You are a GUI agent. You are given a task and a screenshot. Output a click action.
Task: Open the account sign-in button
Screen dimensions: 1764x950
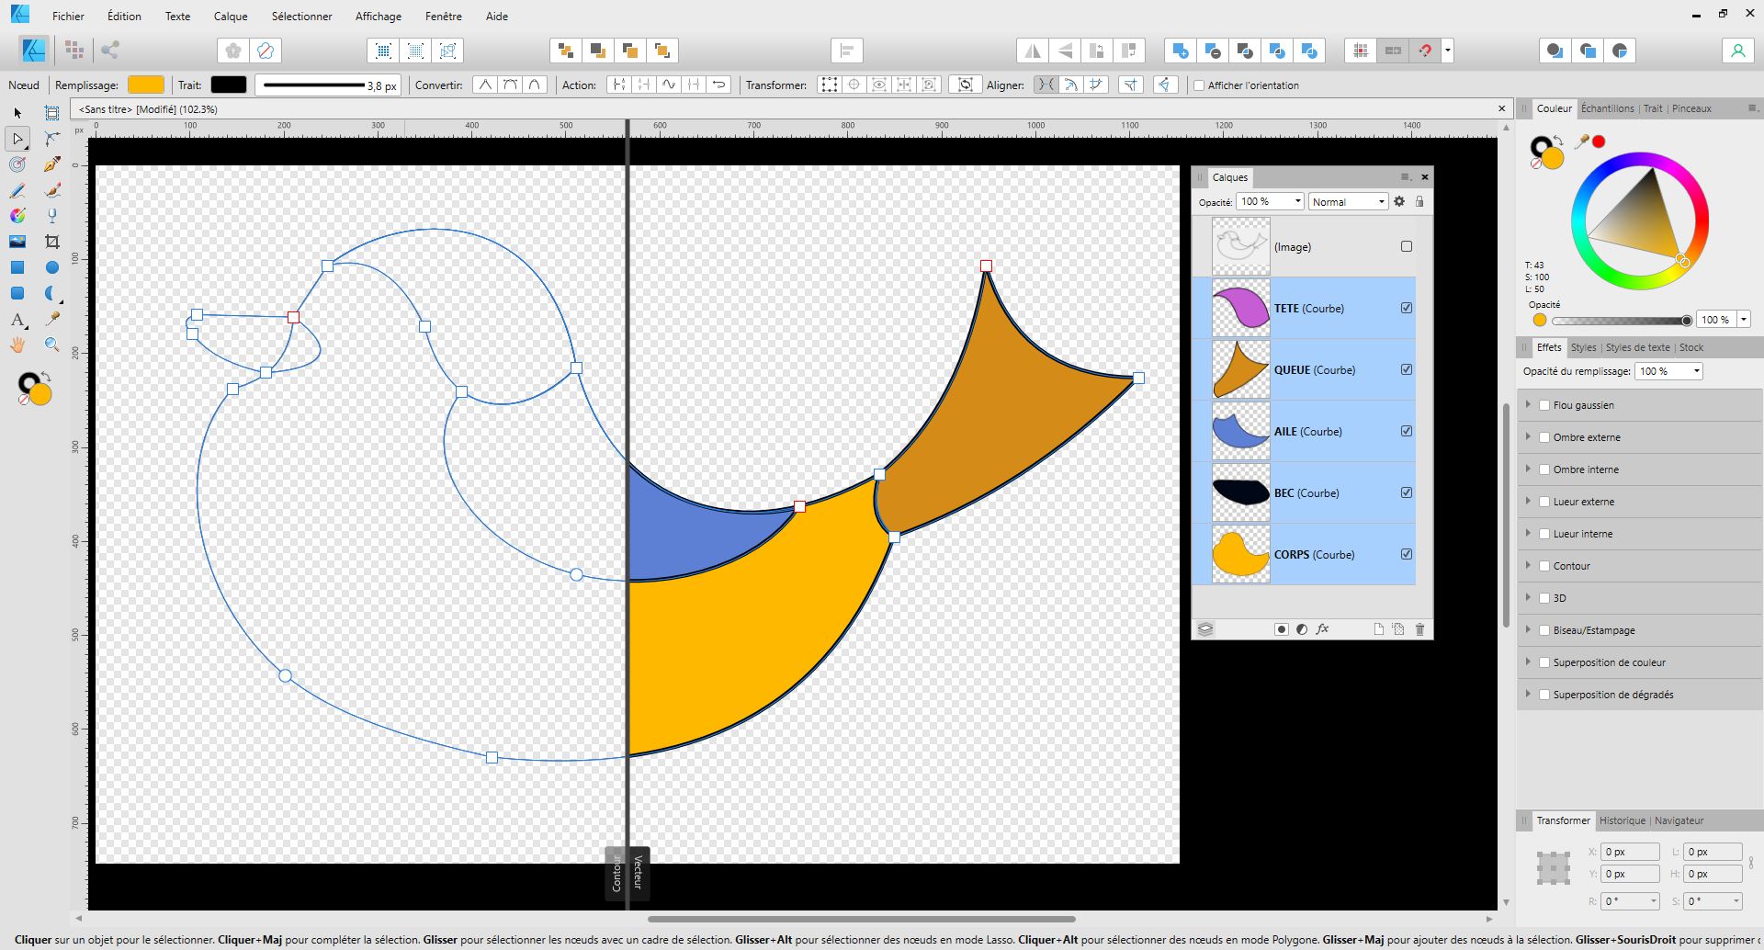tap(1737, 51)
